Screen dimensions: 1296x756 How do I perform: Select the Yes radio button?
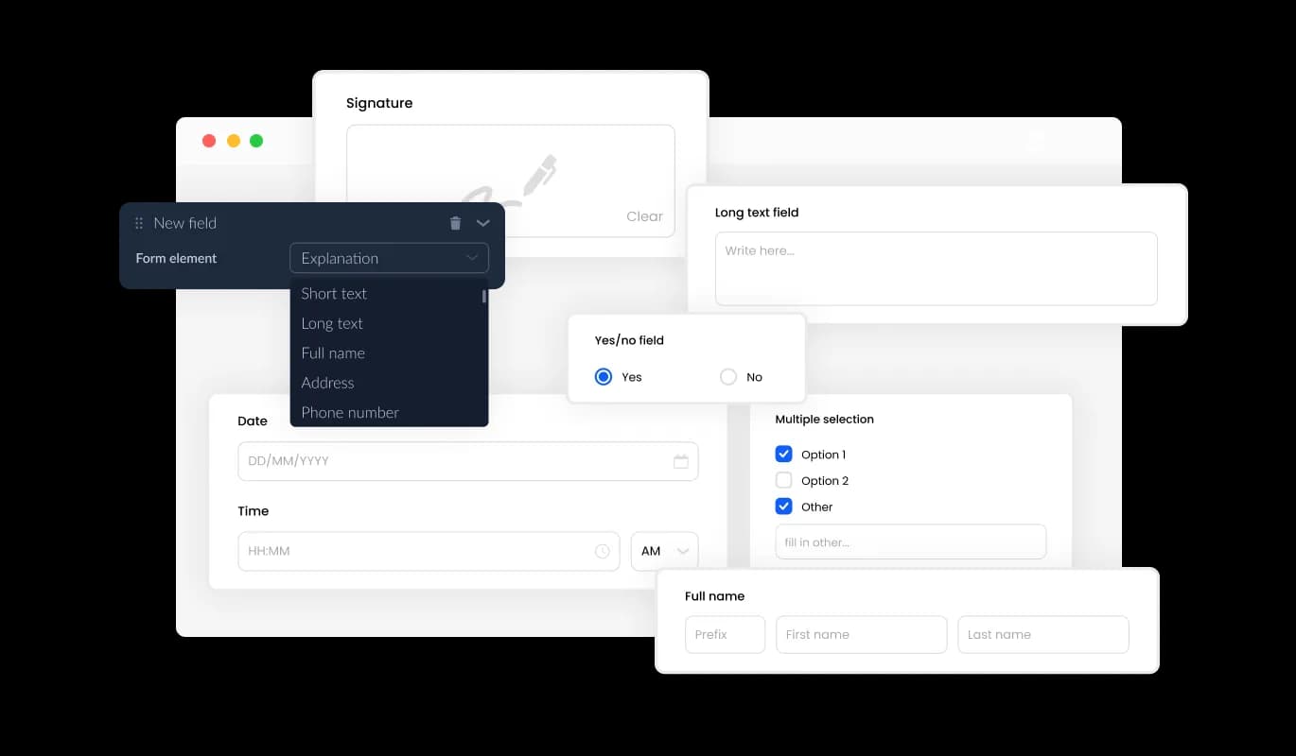604,376
